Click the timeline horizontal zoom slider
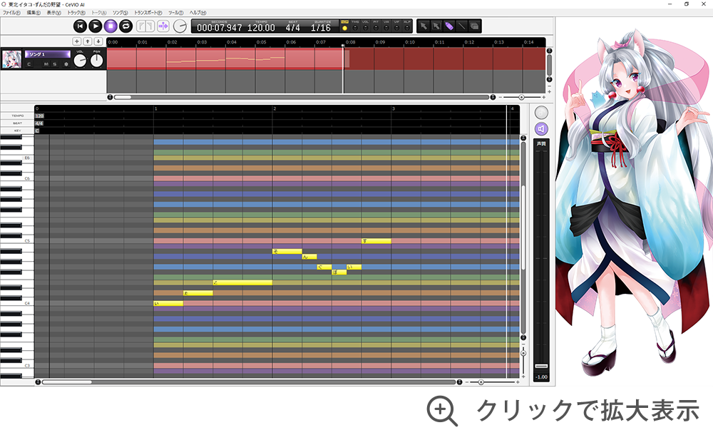713x435 pixels. (522, 98)
